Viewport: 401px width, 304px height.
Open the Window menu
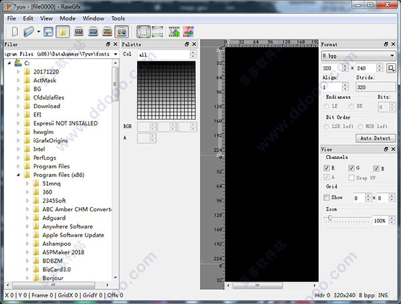(94, 19)
